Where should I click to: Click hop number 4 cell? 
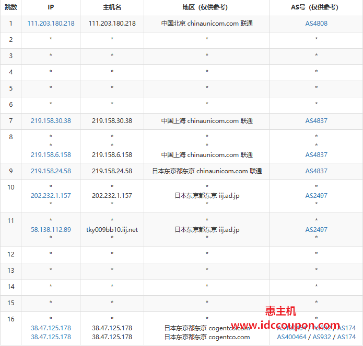pyautogui.click(x=10, y=72)
